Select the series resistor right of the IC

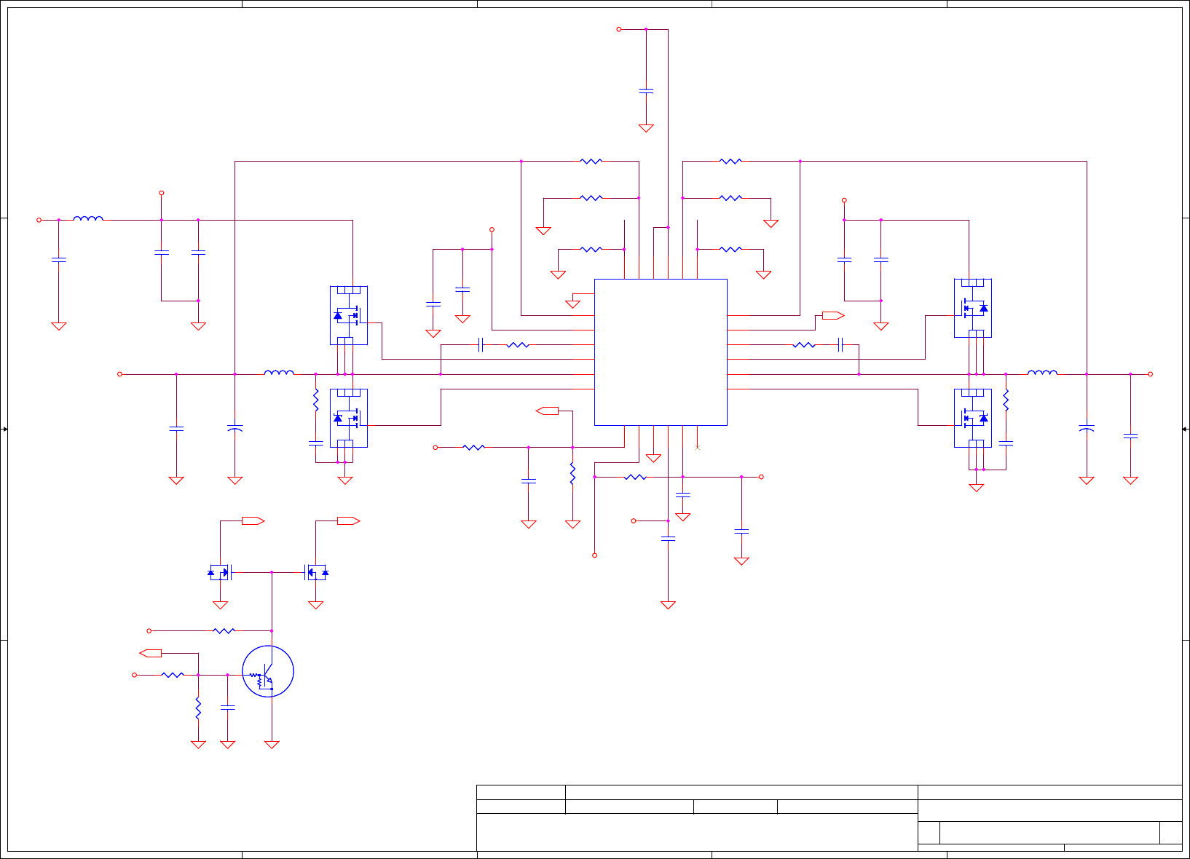[x=804, y=344]
